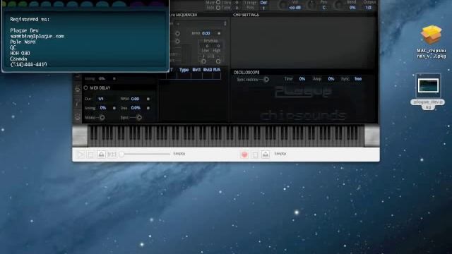
Task: Enable the MIDI DELAY radio toggle
Action: (x=85, y=87)
